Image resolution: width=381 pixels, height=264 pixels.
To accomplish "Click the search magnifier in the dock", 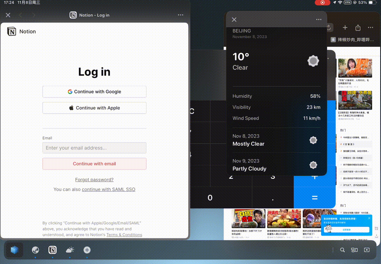I will pos(342,250).
